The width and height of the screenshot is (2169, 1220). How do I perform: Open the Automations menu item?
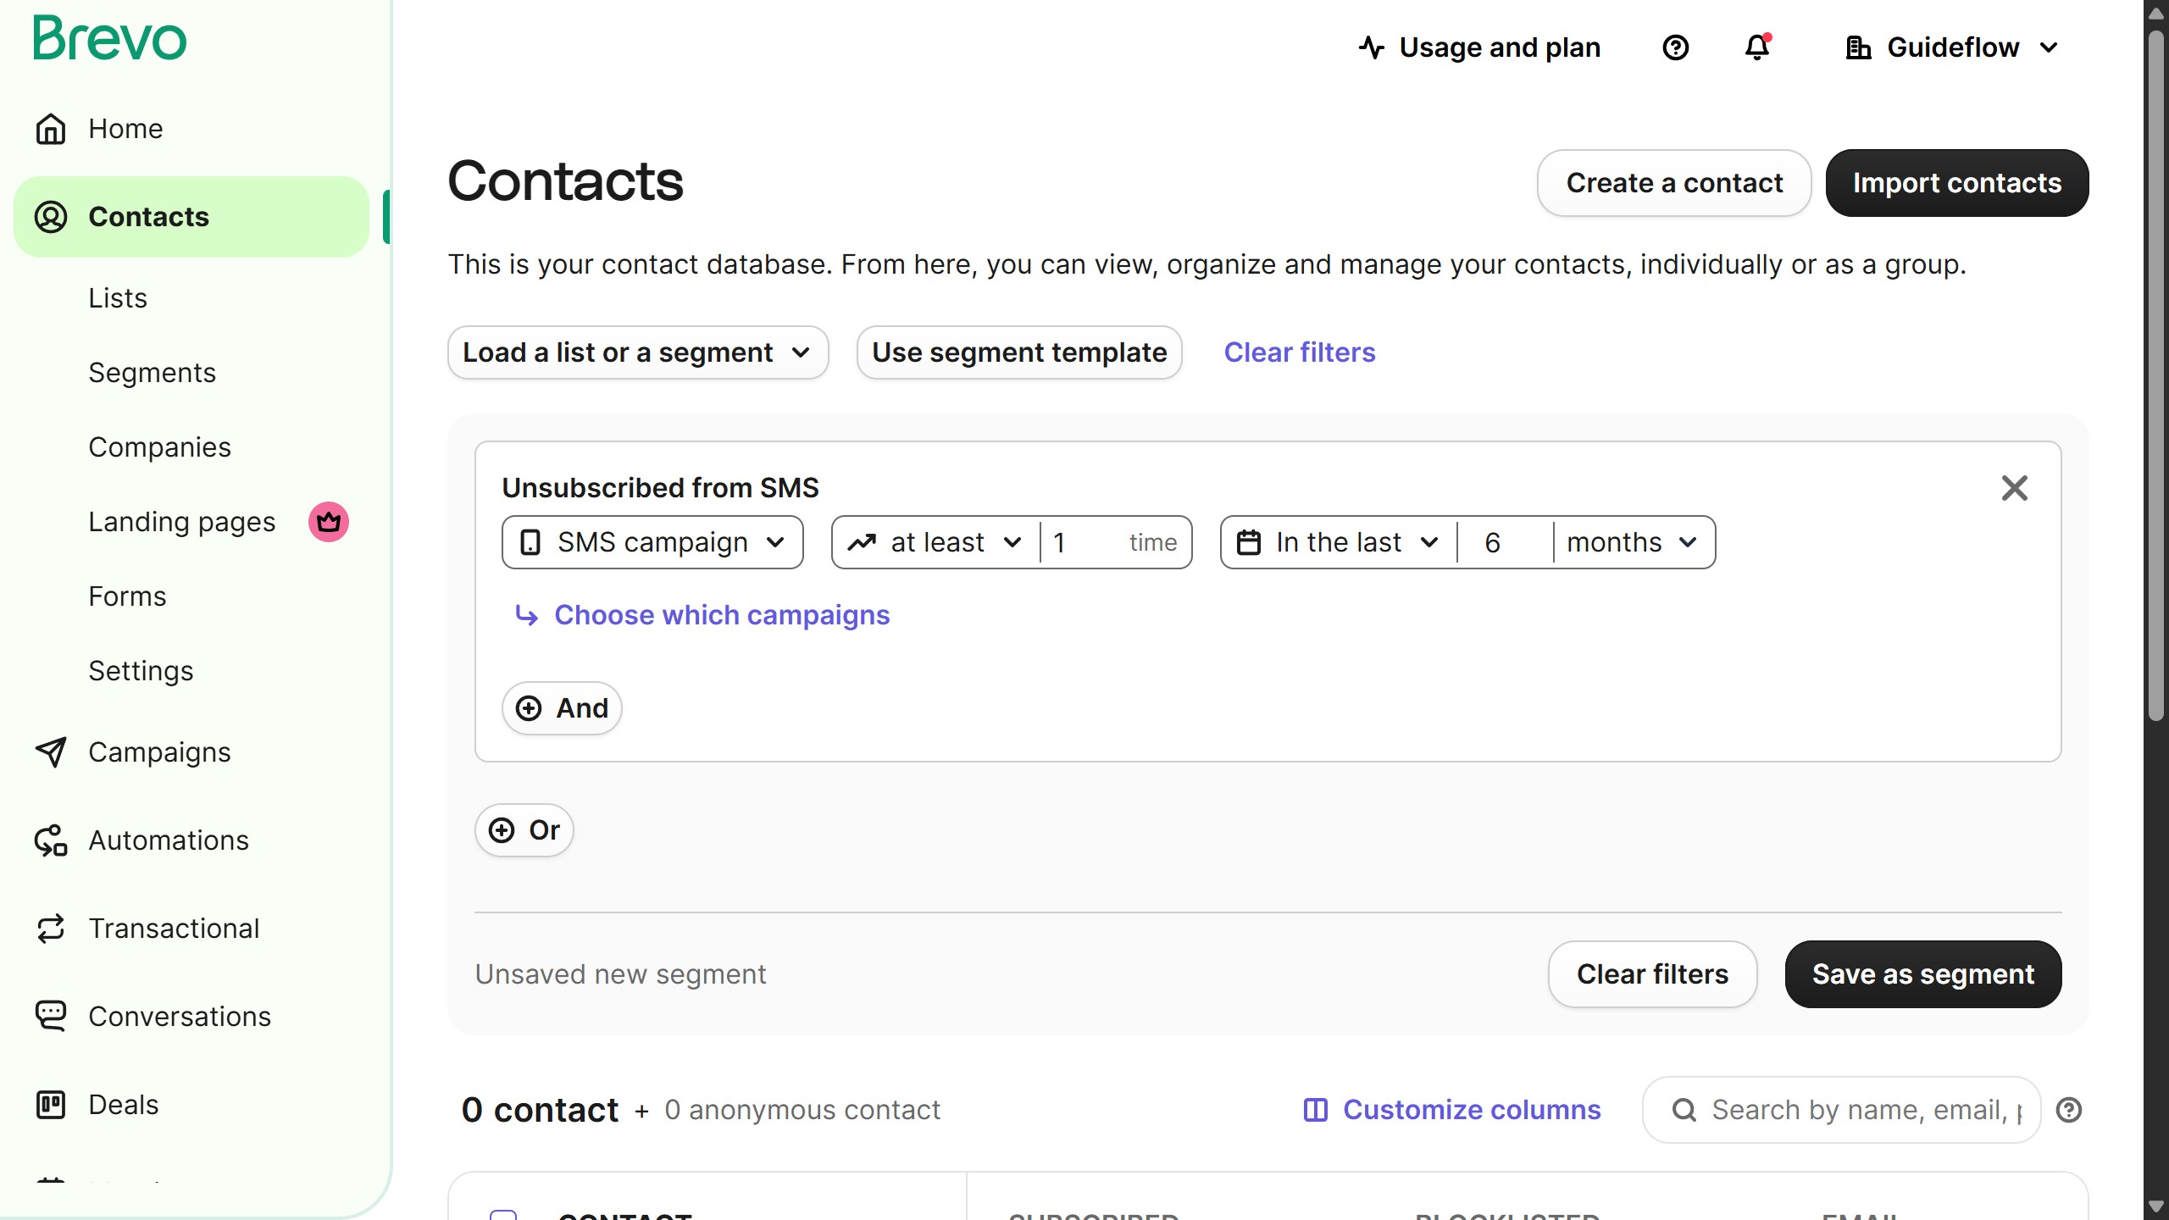169,840
